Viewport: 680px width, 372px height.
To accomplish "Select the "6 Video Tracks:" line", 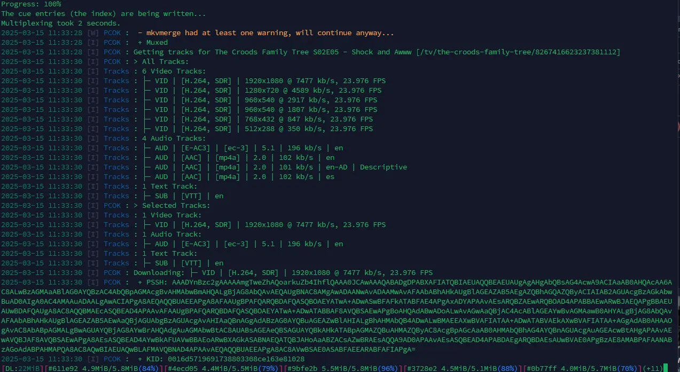I will coord(174,71).
